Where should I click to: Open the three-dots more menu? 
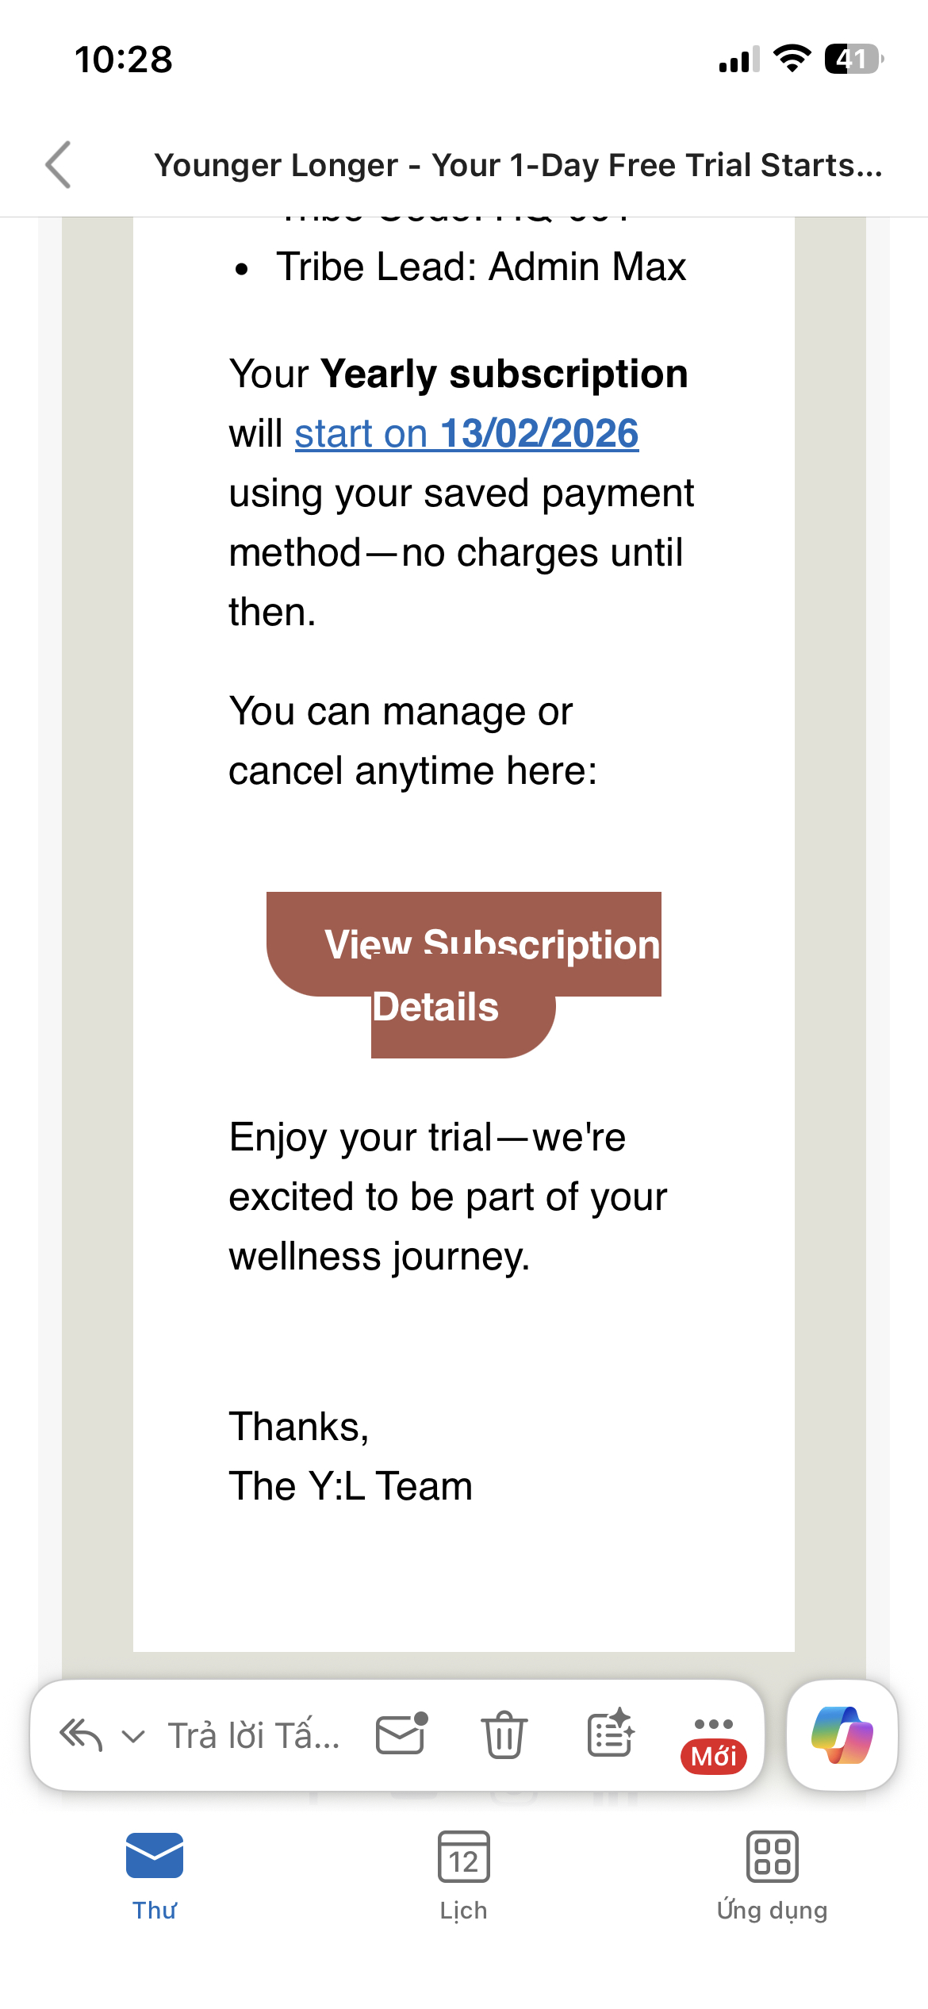(x=713, y=1725)
